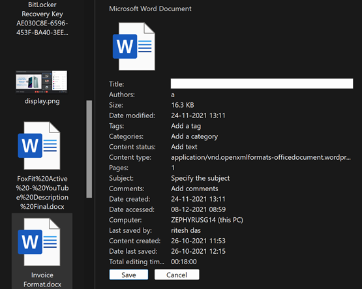This screenshot has width=362, height=289.
Task: Click the Comments label
Action: click(x=127, y=189)
